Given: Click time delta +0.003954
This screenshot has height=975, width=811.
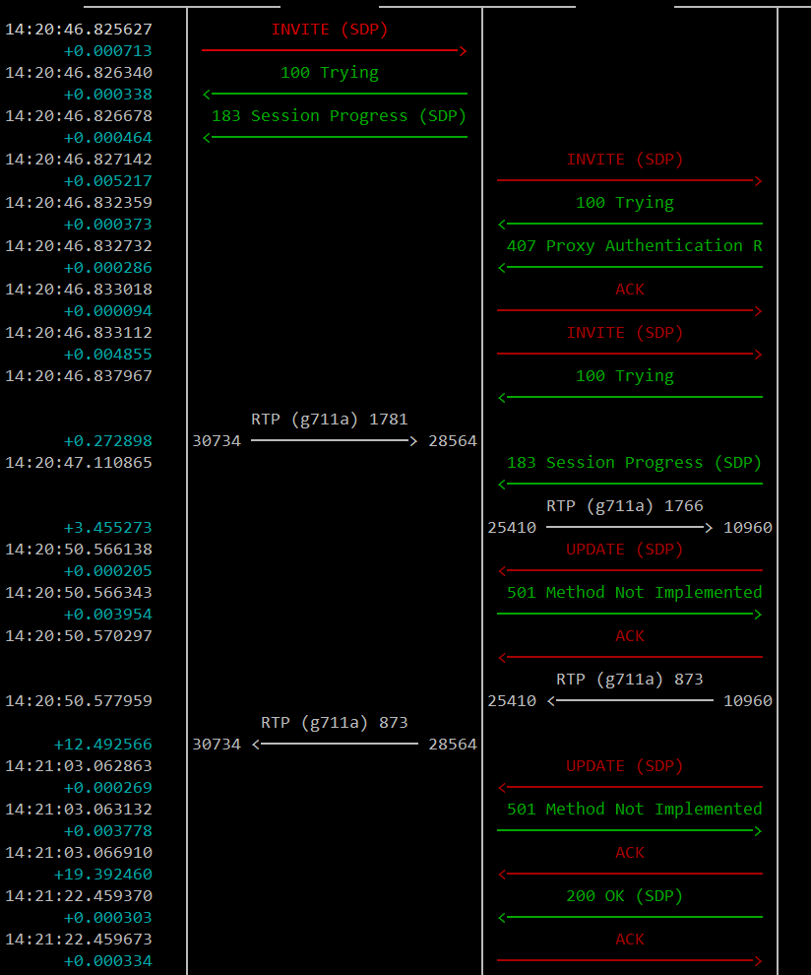Looking at the screenshot, I should tap(108, 615).
